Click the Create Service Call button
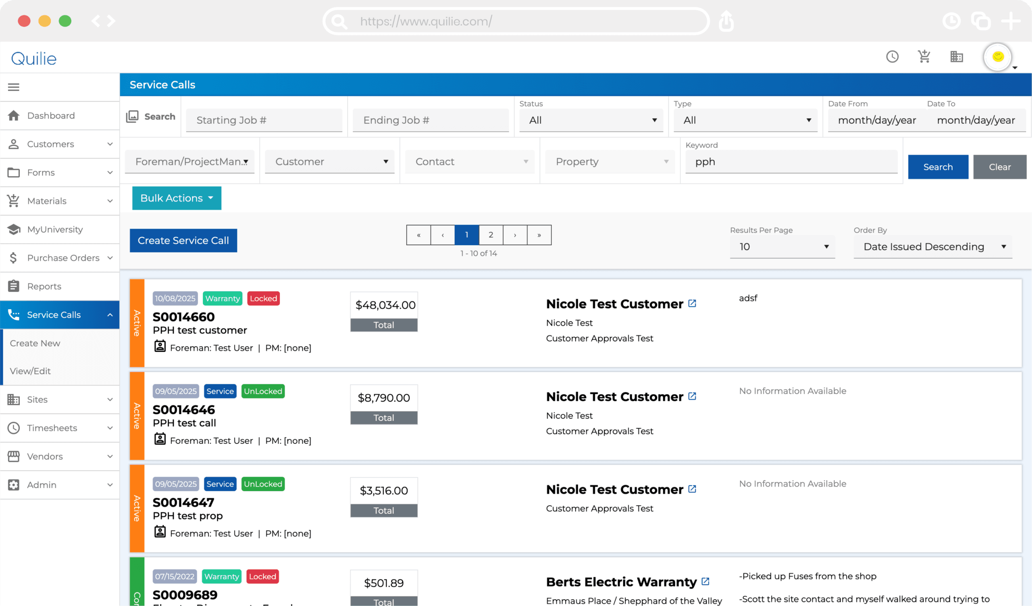 (x=183, y=240)
